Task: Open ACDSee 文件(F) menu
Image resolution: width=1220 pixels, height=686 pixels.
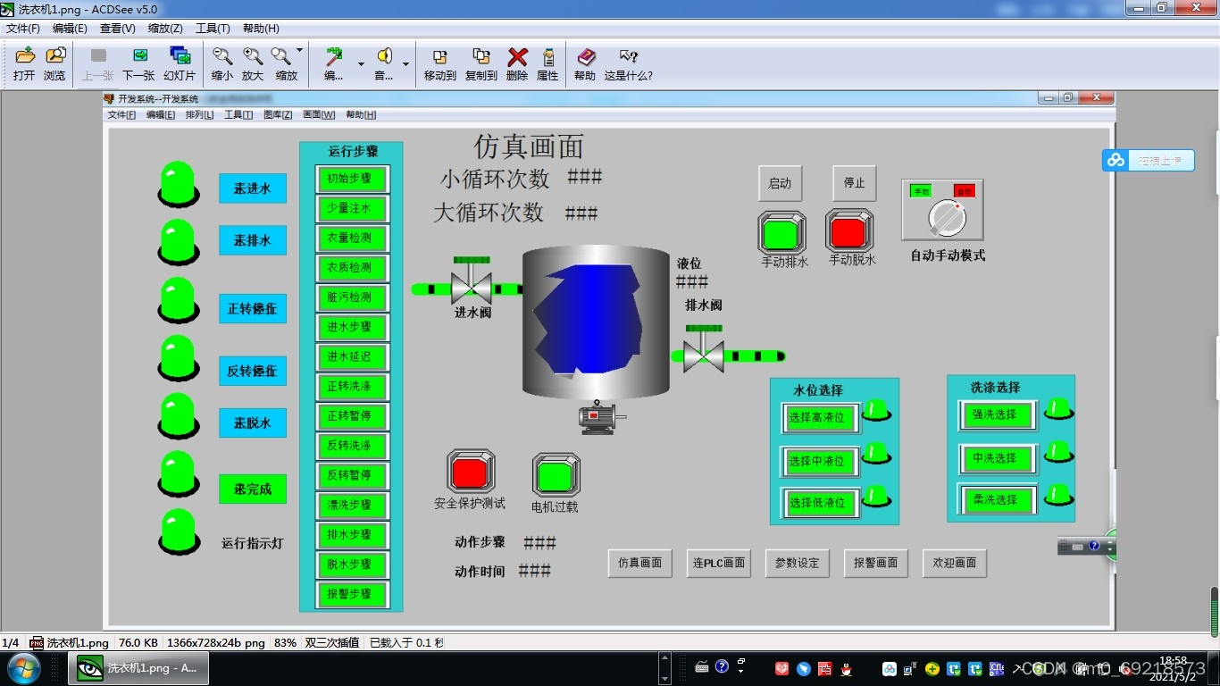Action: (23, 29)
